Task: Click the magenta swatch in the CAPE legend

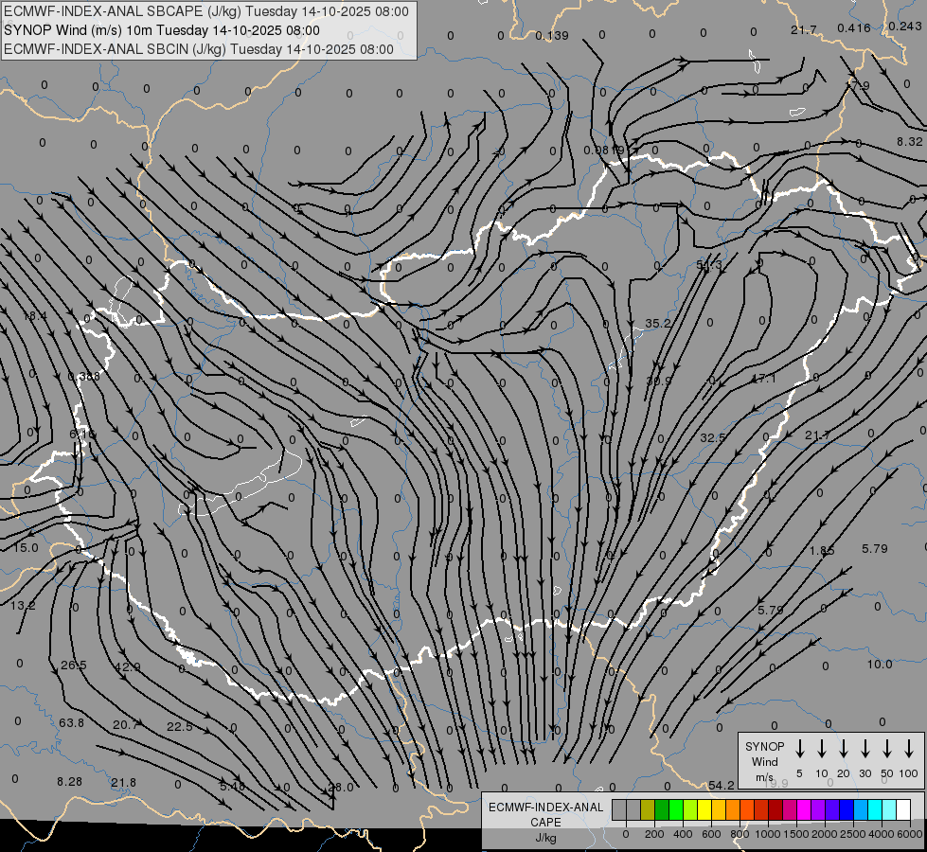Action: click(803, 809)
